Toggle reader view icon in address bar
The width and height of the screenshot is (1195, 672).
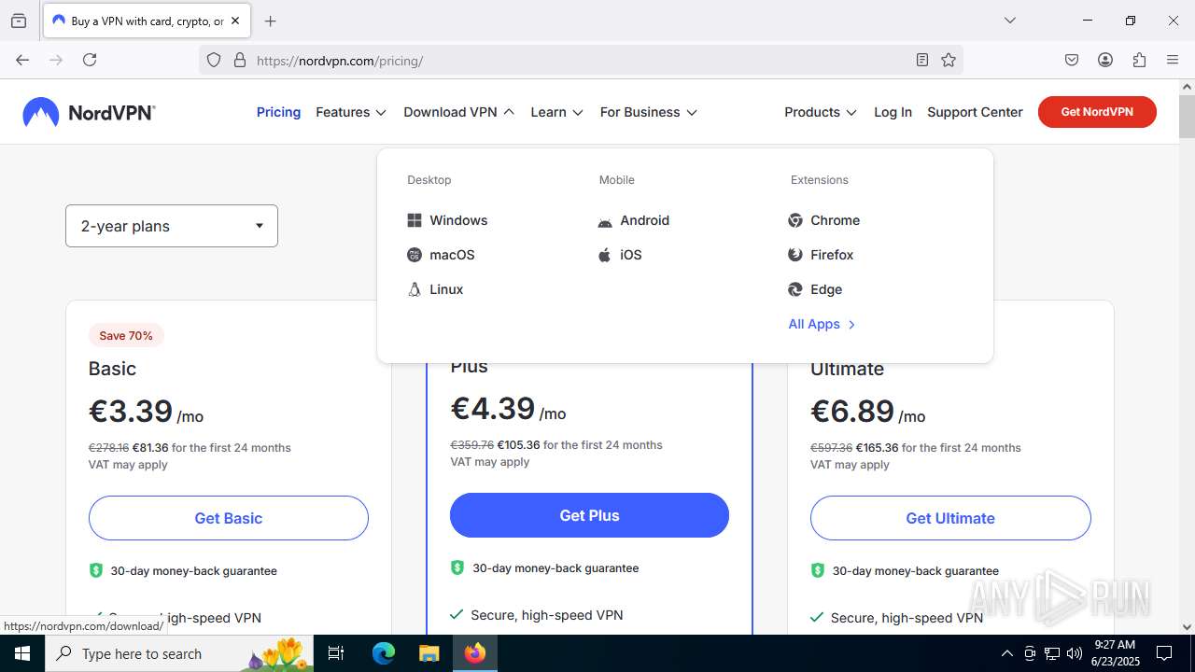pyautogui.click(x=922, y=60)
